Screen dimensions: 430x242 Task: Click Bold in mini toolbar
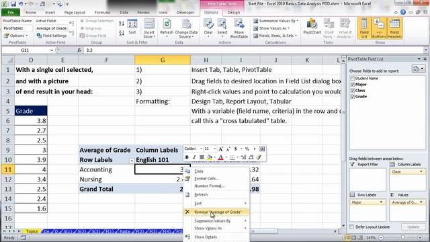click(x=187, y=157)
